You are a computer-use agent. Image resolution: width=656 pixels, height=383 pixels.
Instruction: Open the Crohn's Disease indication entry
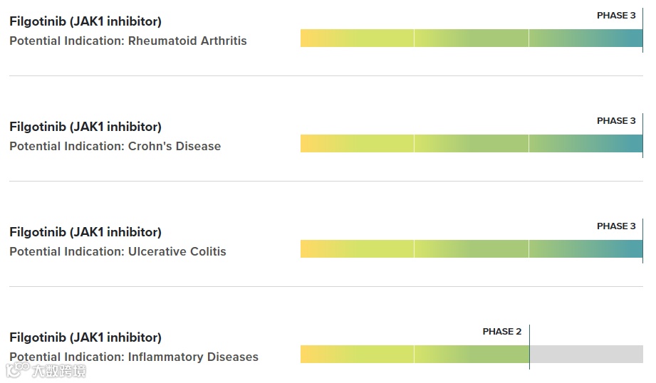tap(174, 146)
